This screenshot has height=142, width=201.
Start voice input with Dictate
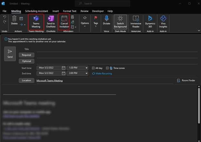coord(107,21)
